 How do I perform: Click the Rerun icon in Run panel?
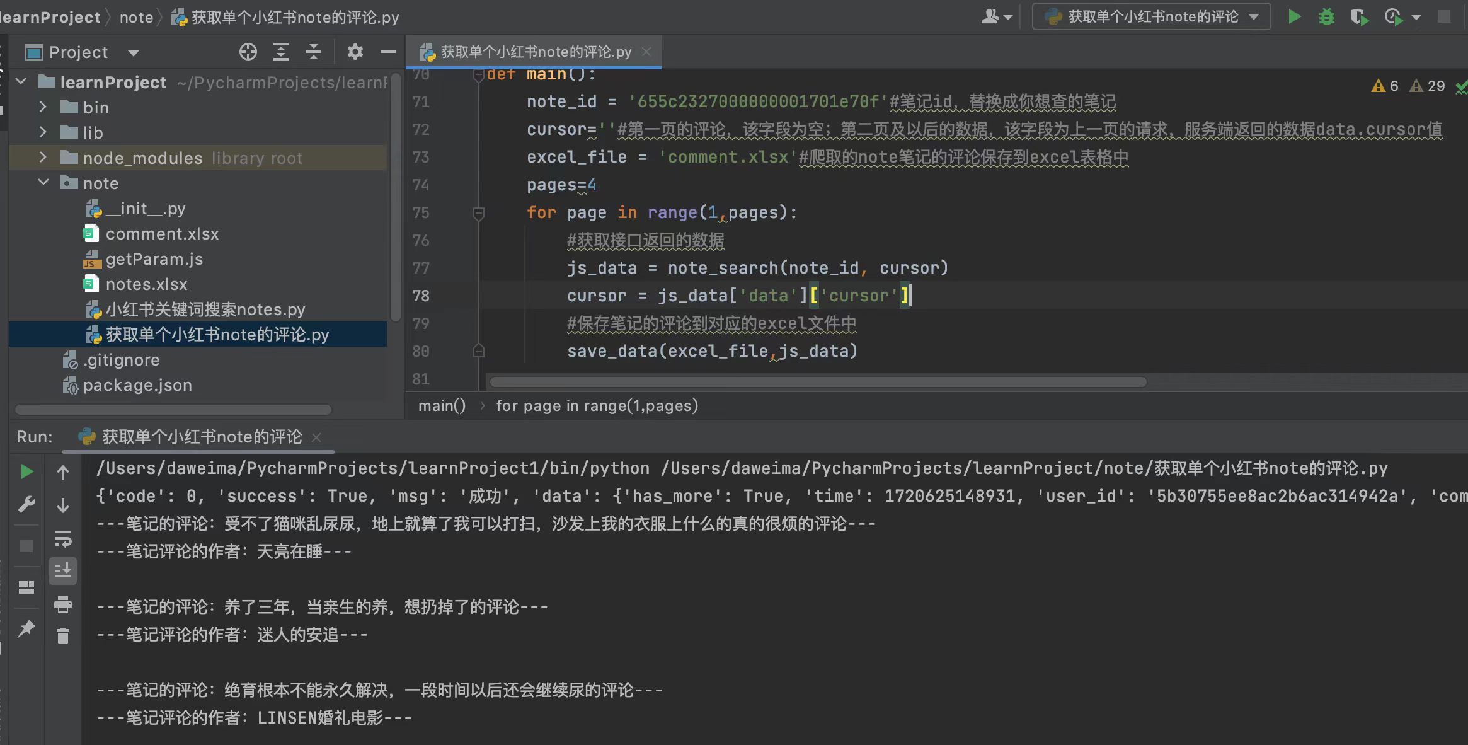coord(25,470)
